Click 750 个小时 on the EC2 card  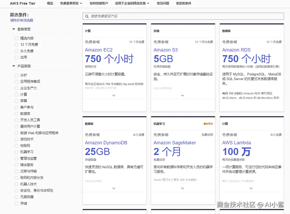109,59
